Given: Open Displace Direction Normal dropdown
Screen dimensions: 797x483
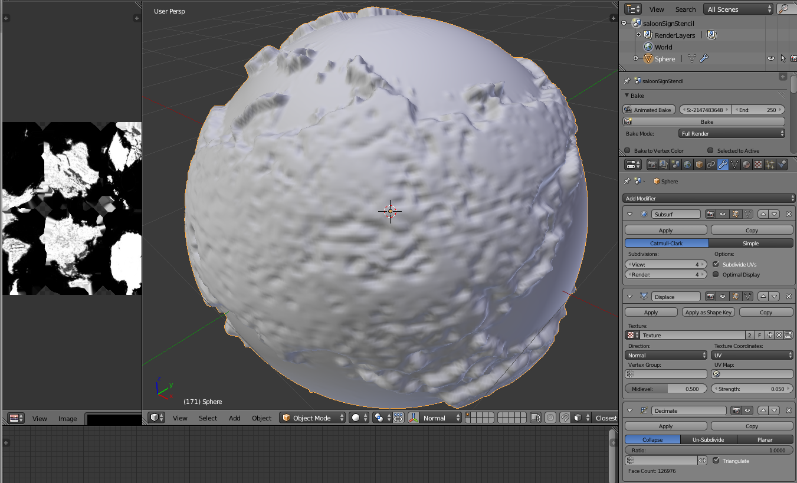Looking at the screenshot, I should click(666, 355).
